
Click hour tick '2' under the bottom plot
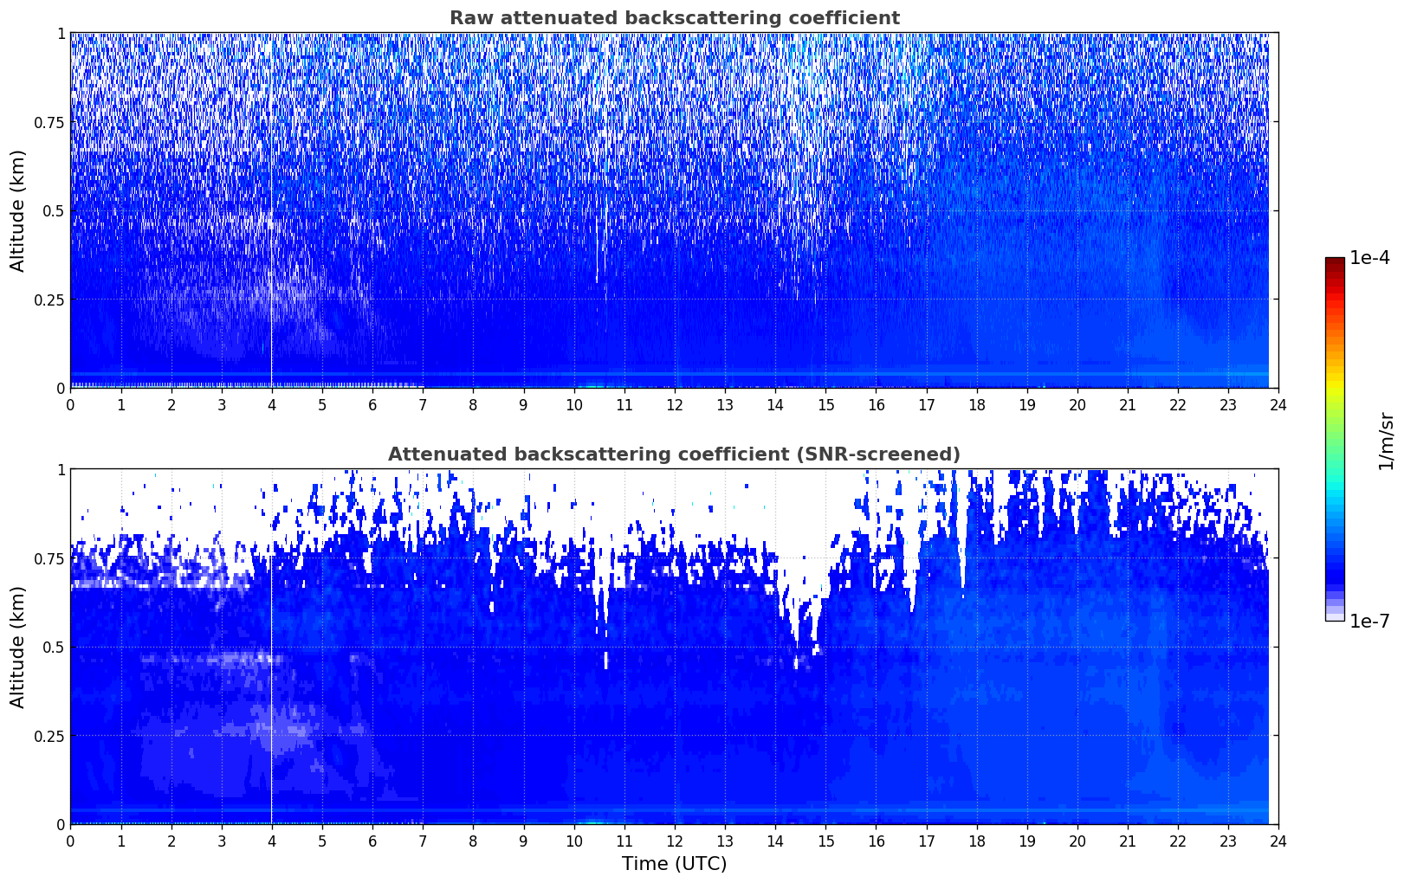point(171,841)
